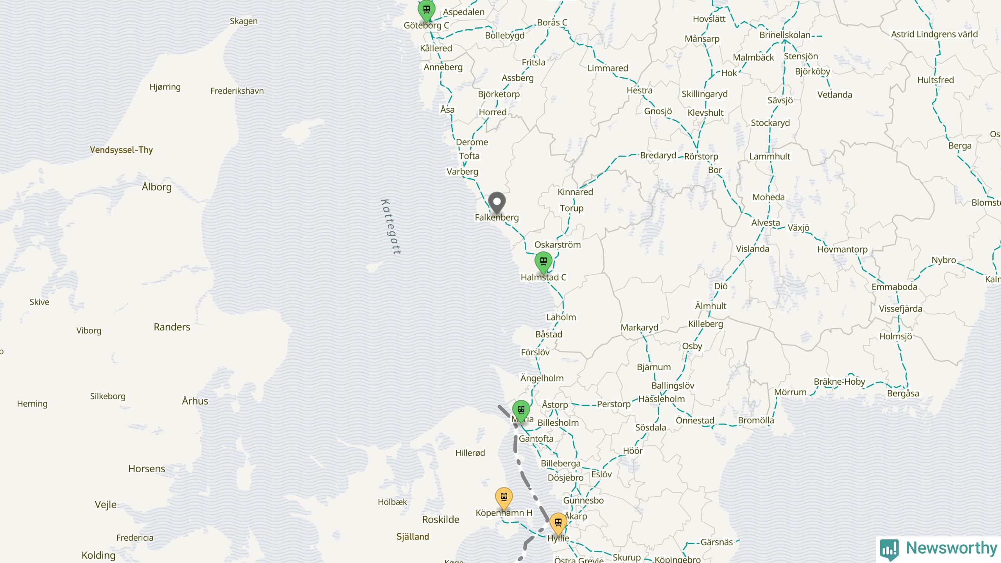
Task: Click the Emmaboda station label
Action: click(894, 287)
